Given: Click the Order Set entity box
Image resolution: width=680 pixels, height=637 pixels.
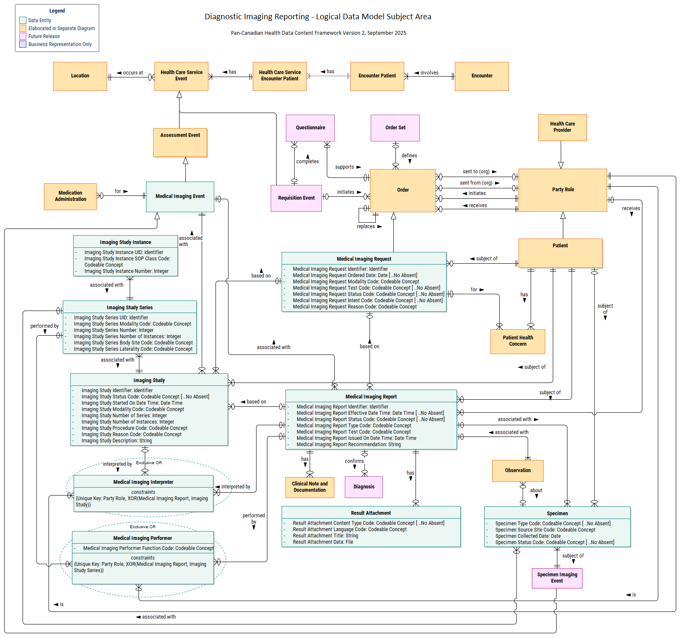Looking at the screenshot, I should [x=395, y=128].
